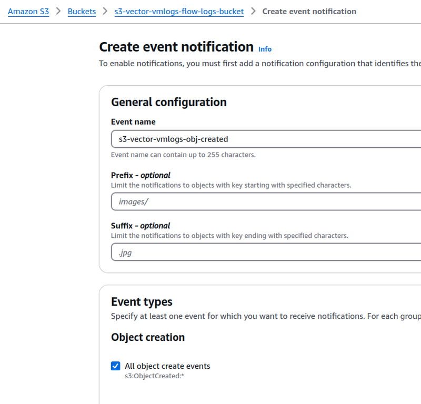Click the General configuration section heading
Image resolution: width=421 pixels, height=404 pixels.
point(169,102)
